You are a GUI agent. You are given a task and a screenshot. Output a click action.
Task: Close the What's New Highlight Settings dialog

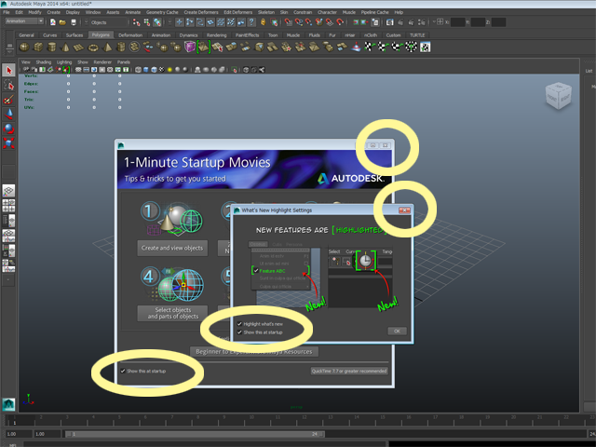(x=404, y=210)
